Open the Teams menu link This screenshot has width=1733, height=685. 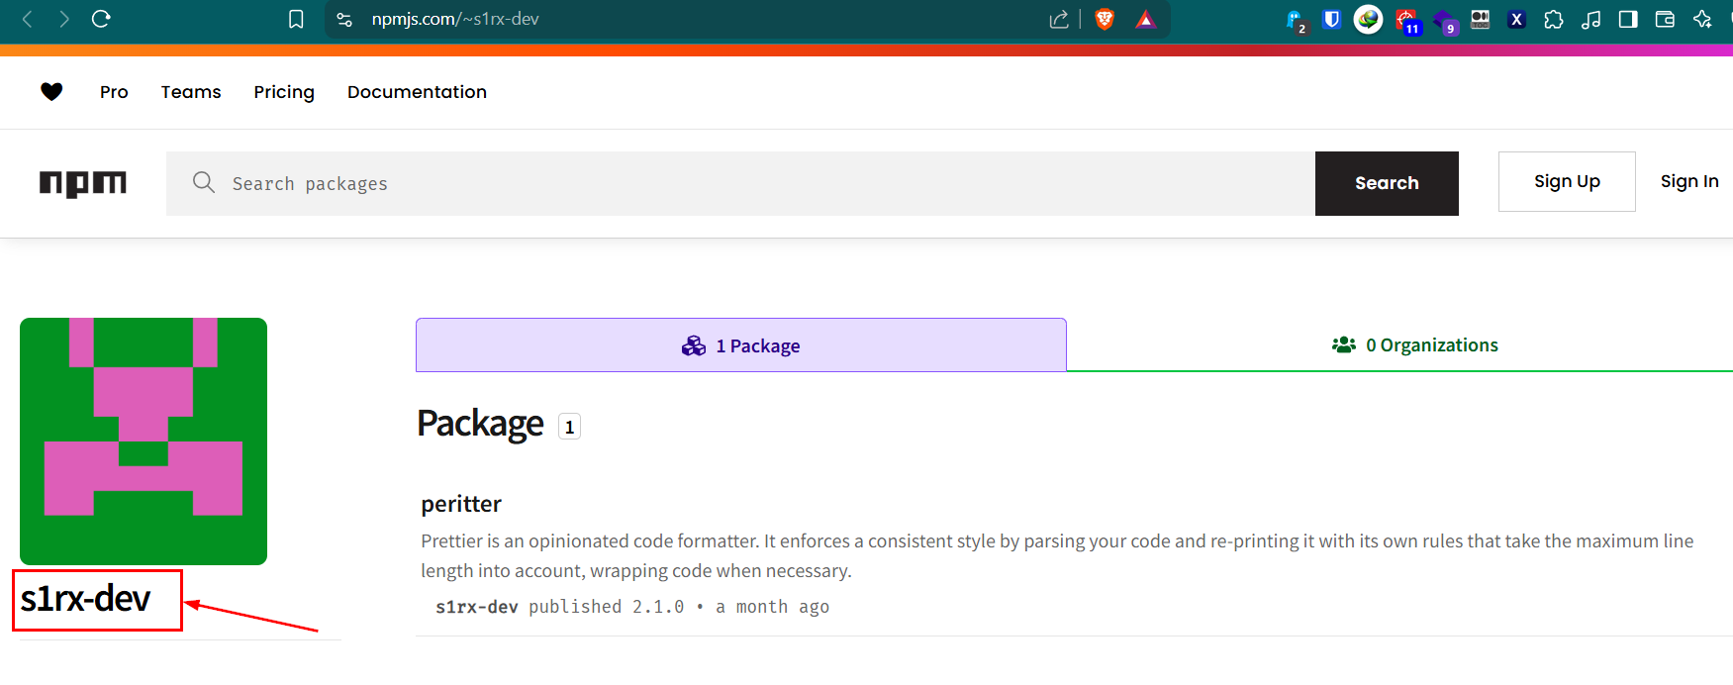(191, 92)
